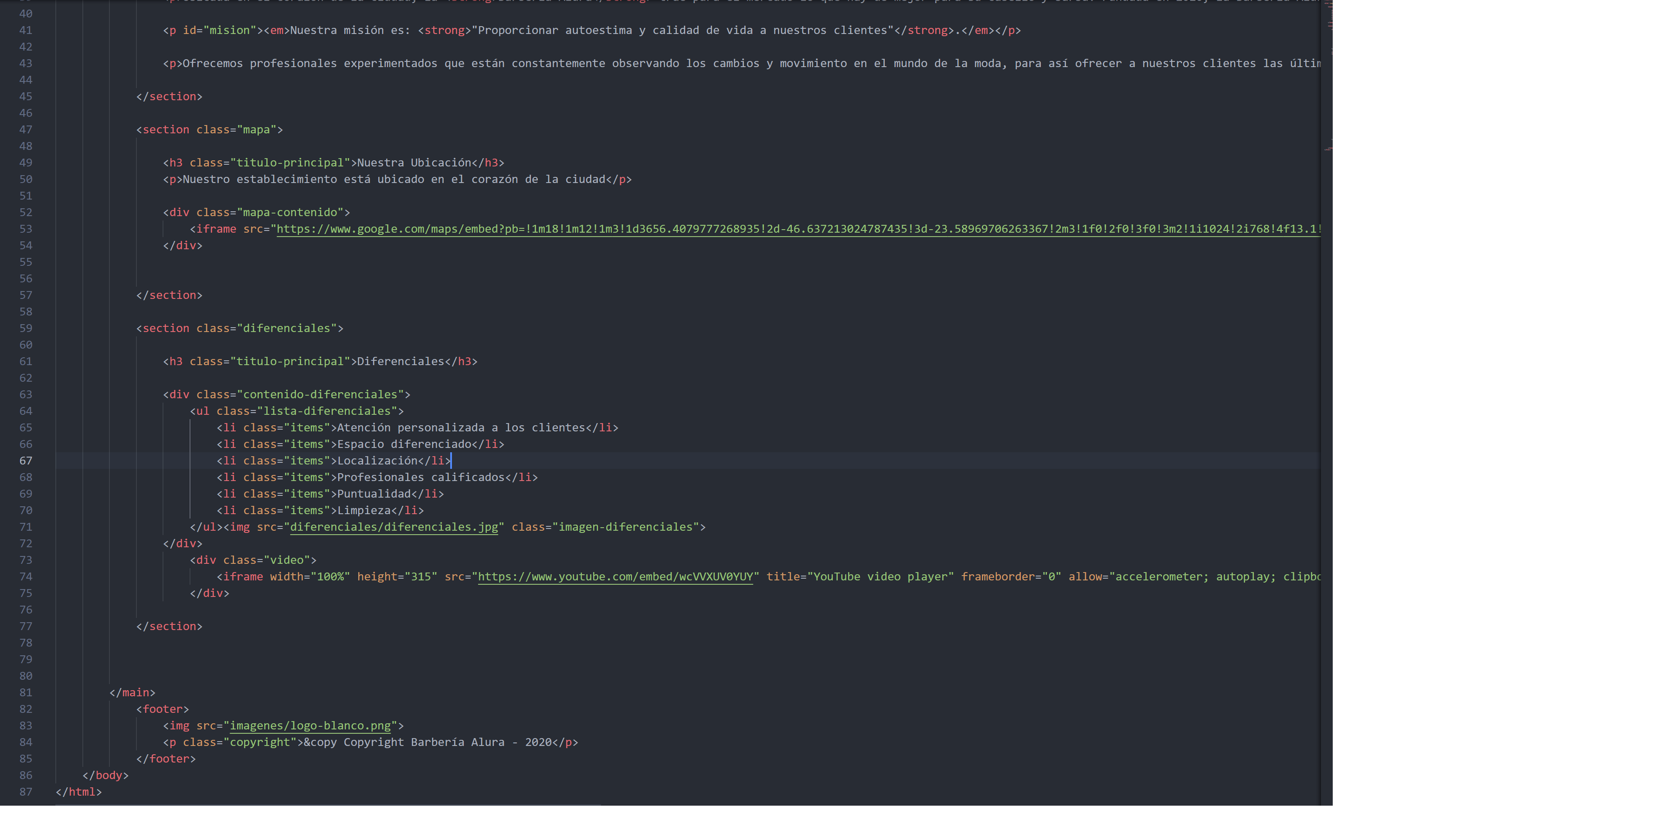Click the section class="mapa" opening tag
Screen dimensions: 1657x827
[x=210, y=129]
